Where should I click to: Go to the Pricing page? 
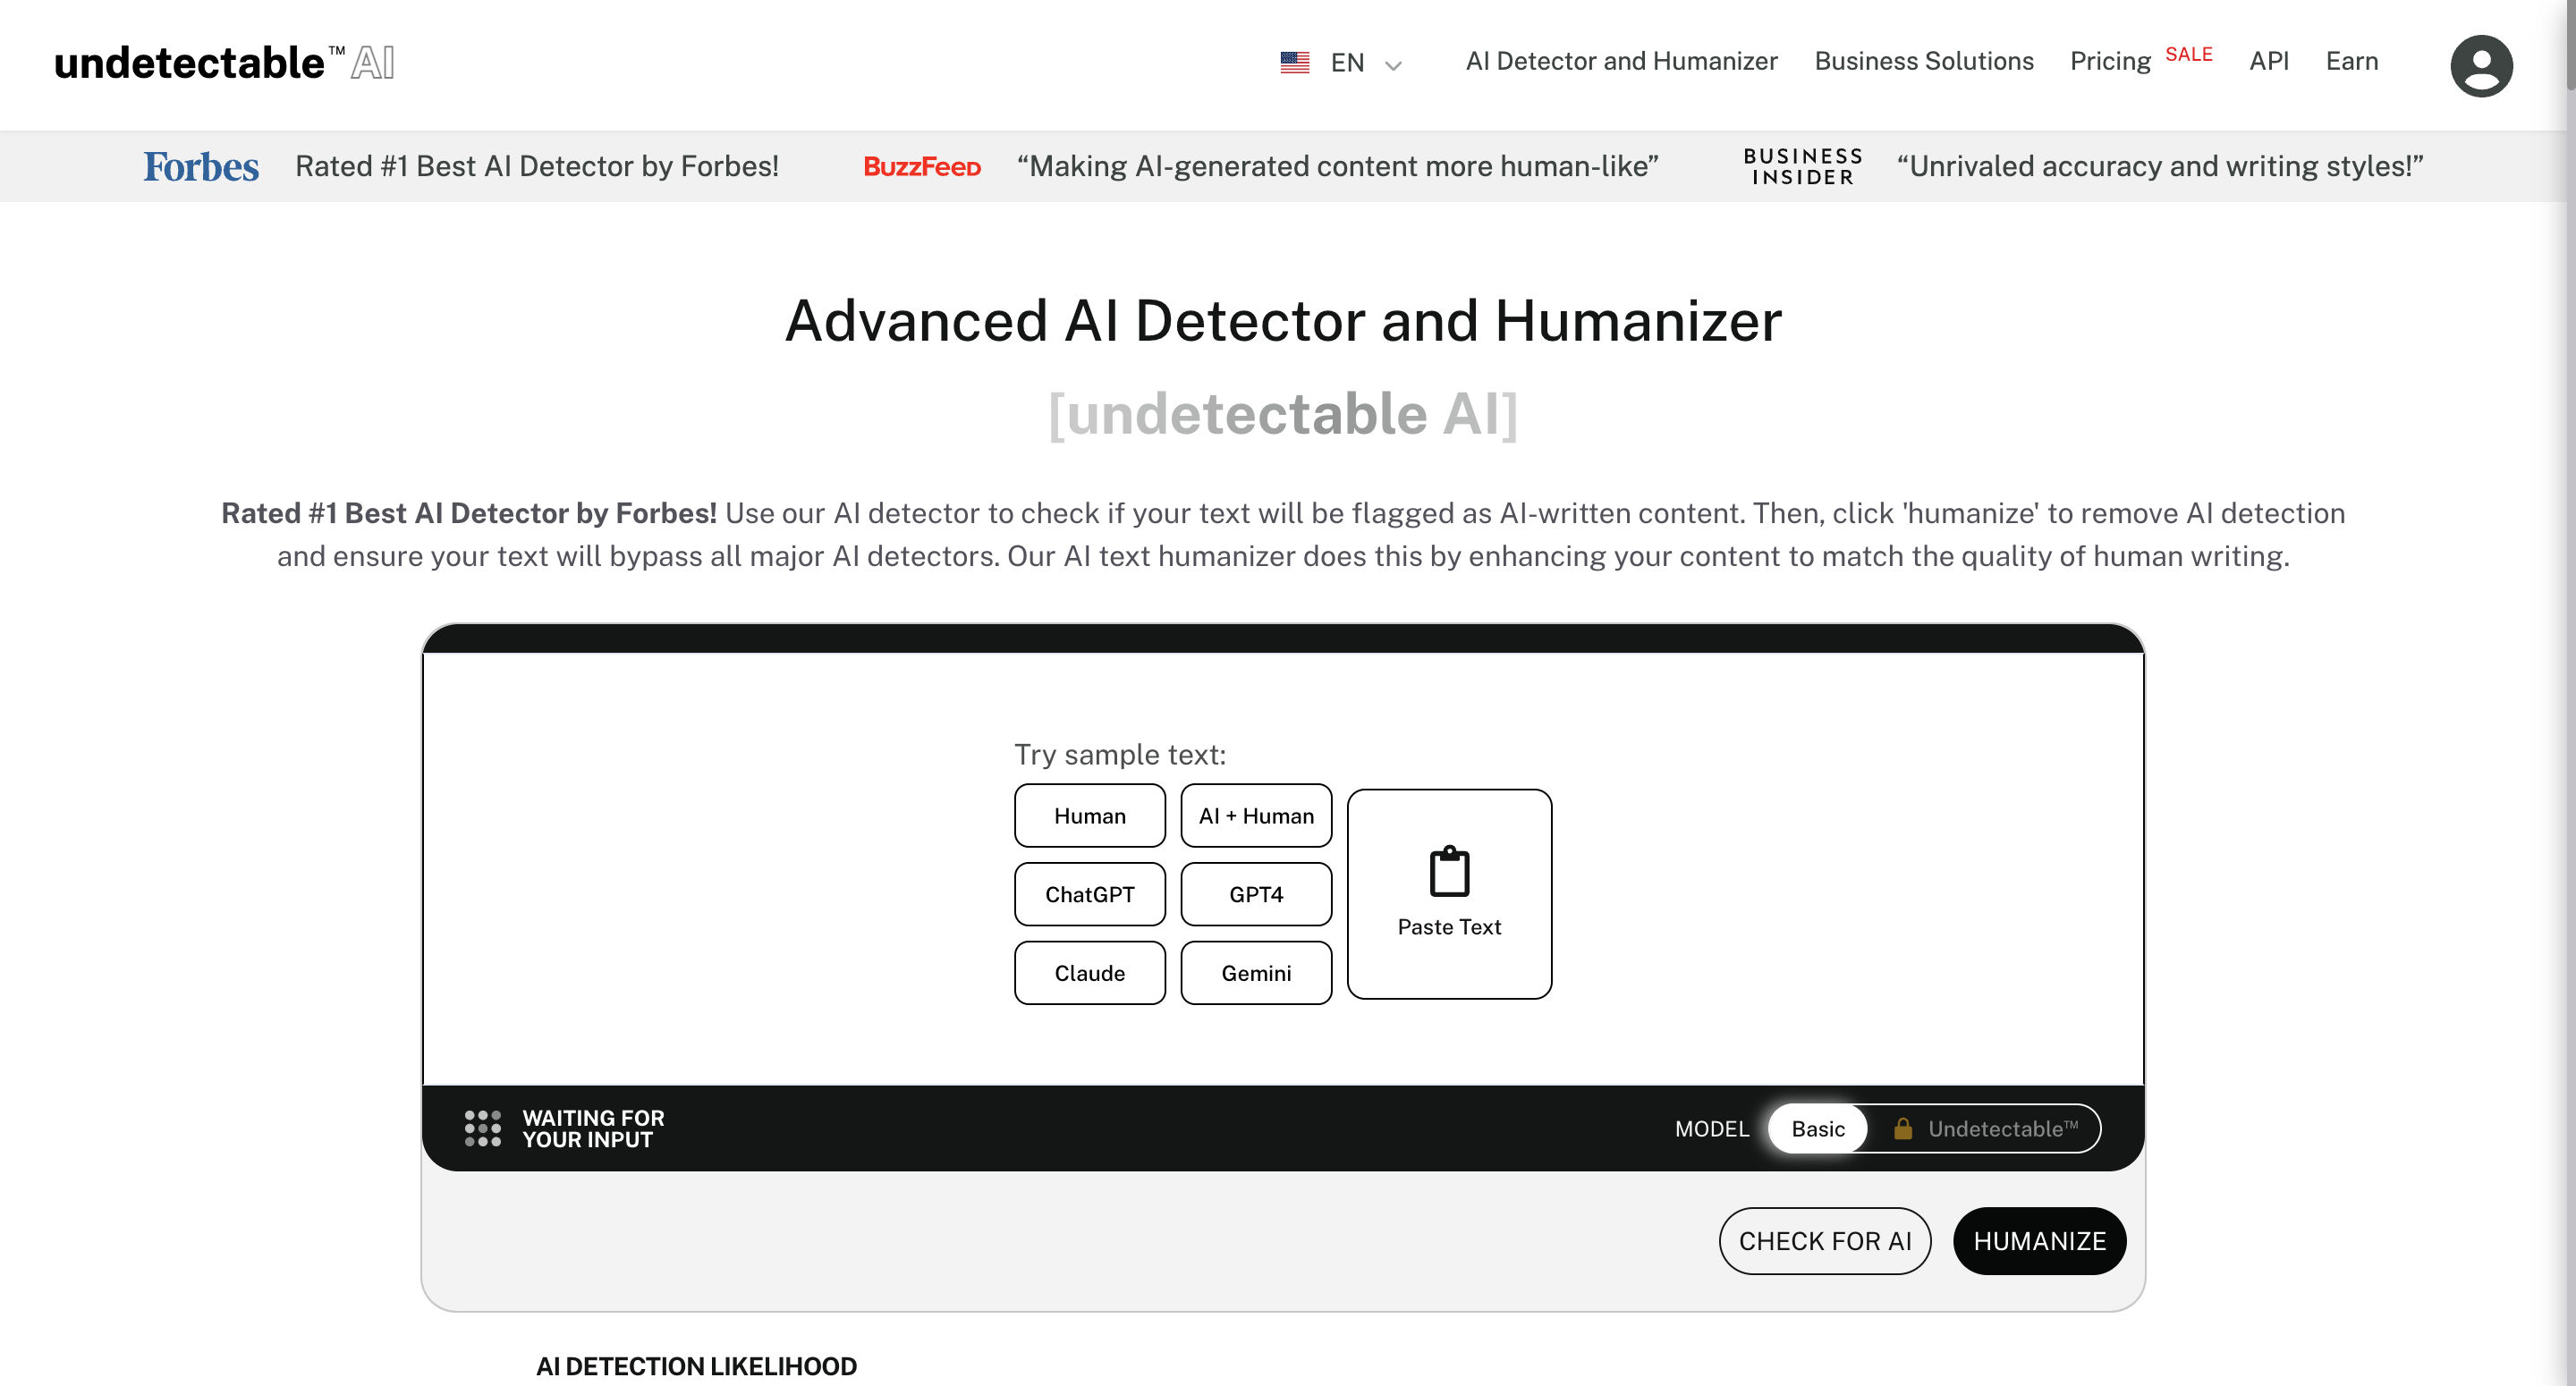tap(2110, 61)
